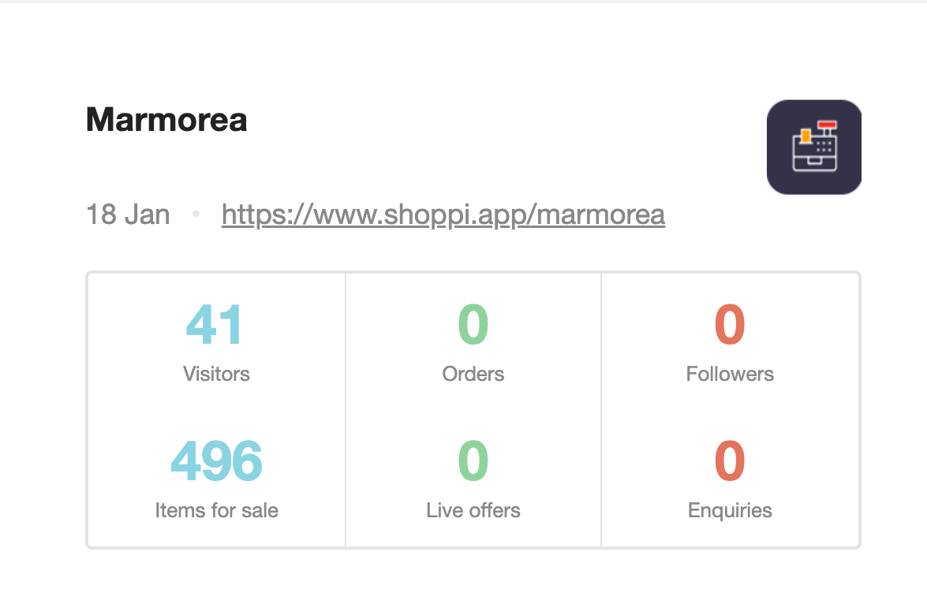Click the Visitors label

pyautogui.click(x=216, y=374)
